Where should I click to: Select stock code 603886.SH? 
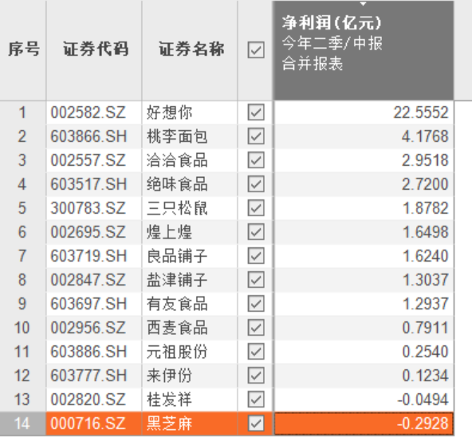coord(88,352)
